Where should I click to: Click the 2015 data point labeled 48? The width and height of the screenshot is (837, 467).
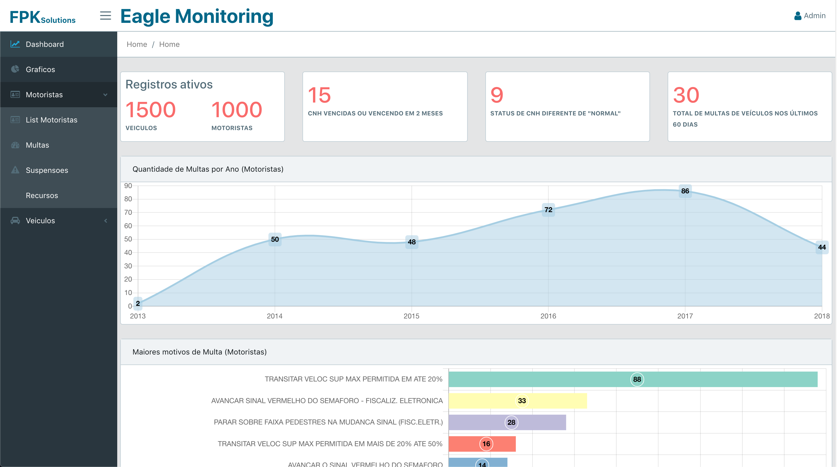(412, 242)
